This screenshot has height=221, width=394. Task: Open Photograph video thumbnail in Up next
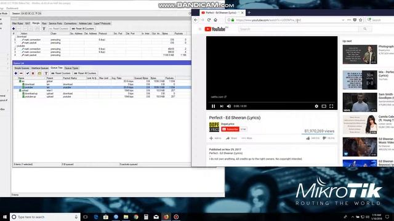coord(360,55)
